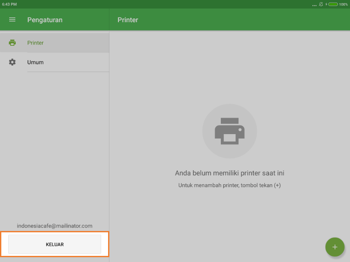Click the Pengaturan title in top bar

pos(45,20)
